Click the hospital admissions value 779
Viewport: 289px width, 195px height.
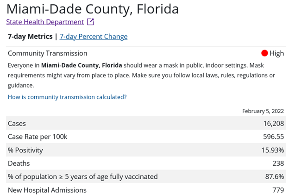(x=277, y=190)
